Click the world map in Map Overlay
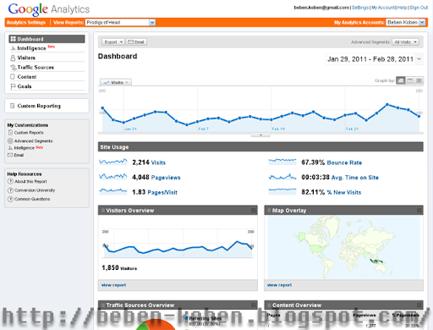This screenshot has height=330, width=433. [344, 247]
